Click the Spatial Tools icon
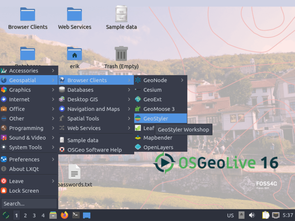The height and width of the screenshot is (221, 295). coord(62,119)
